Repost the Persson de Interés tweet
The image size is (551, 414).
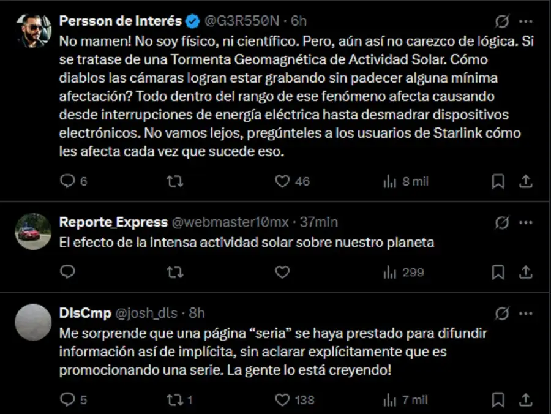[174, 181]
